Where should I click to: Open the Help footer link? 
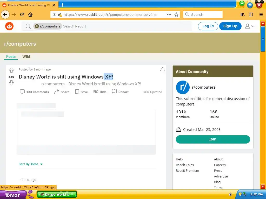pos(179,159)
